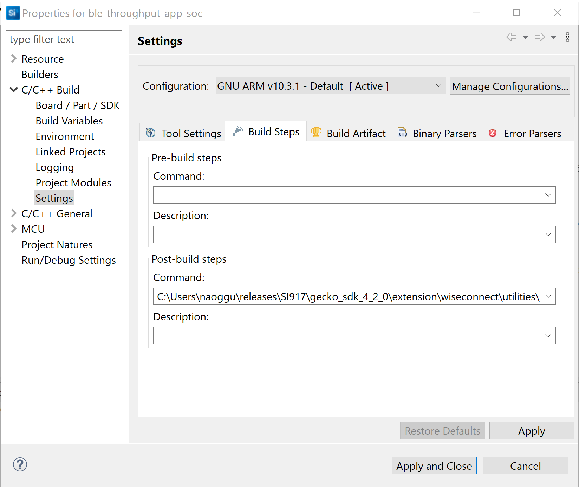The width and height of the screenshot is (579, 488).
Task: Click the Tool Settings tab icon
Action: (151, 133)
